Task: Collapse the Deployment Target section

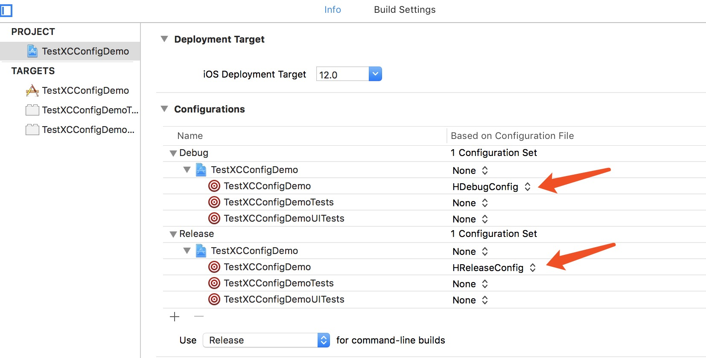Action: coord(164,39)
